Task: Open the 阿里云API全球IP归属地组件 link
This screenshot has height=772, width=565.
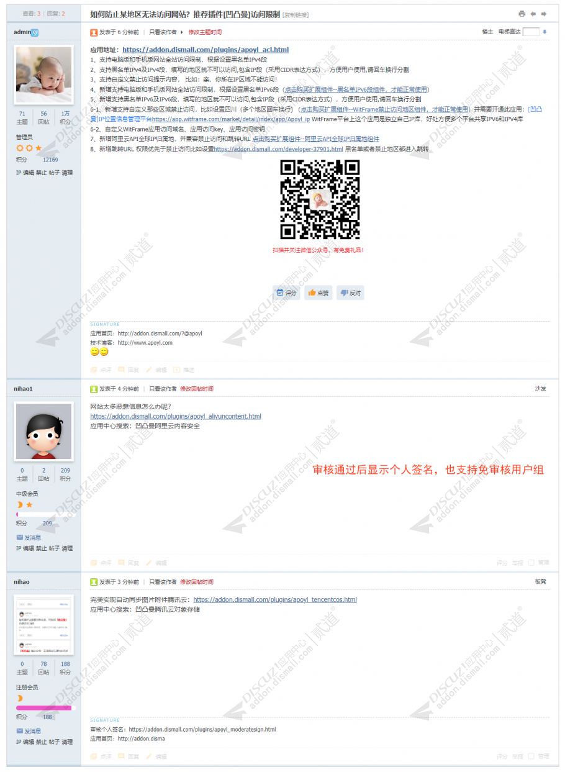Action: (315, 139)
